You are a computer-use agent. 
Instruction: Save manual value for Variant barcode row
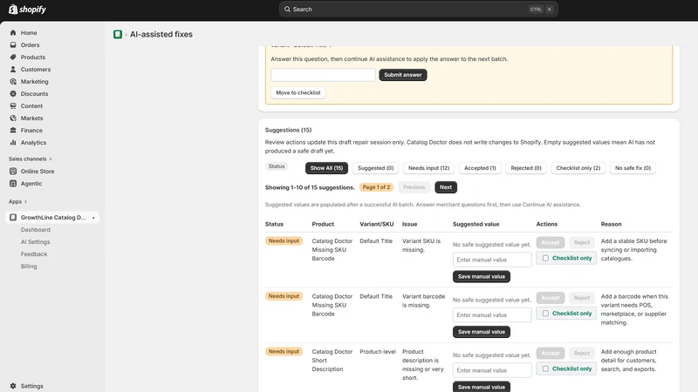[x=482, y=332]
